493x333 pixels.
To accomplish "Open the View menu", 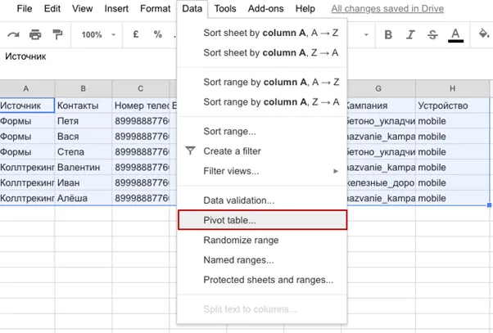I will click(x=82, y=8).
